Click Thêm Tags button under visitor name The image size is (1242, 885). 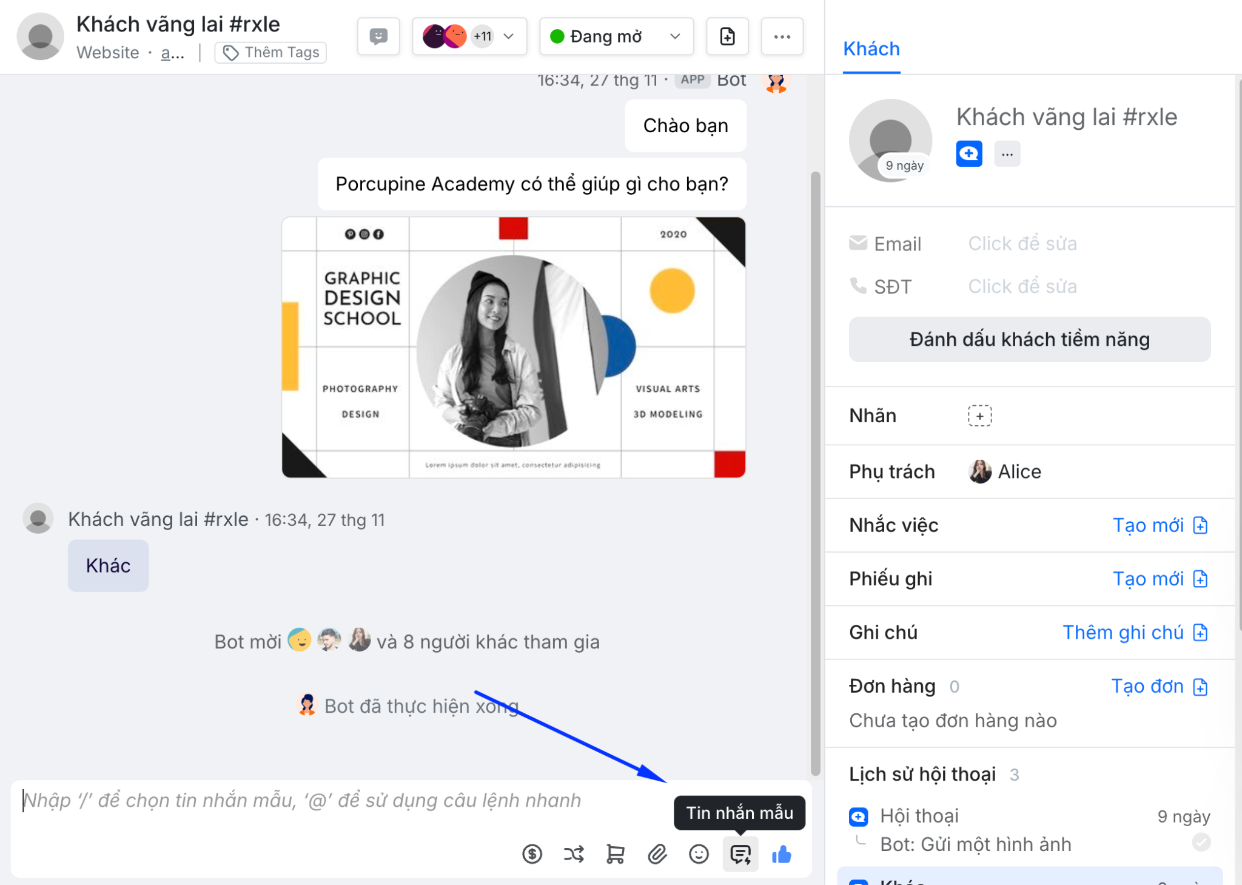tap(271, 53)
